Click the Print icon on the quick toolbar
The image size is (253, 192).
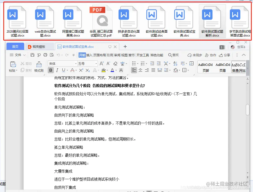point(45,55)
